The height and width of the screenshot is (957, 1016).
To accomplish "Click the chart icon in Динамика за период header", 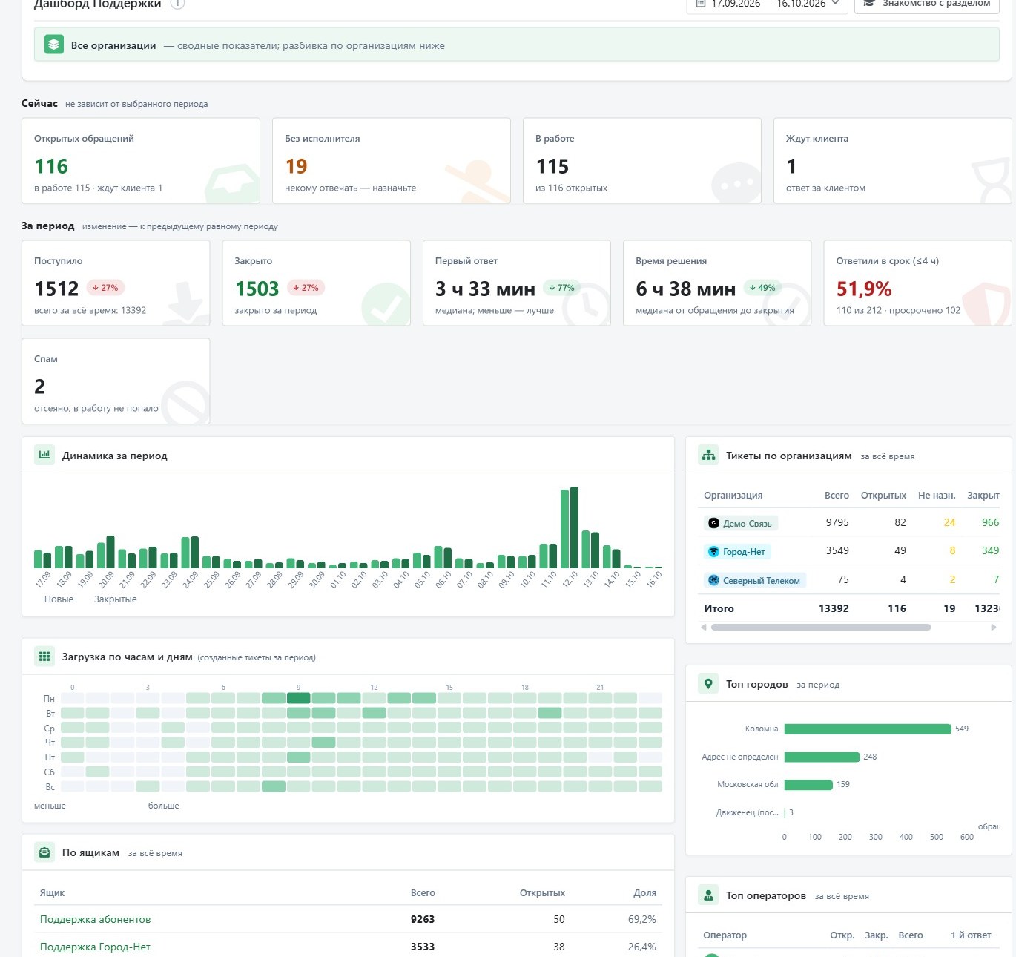I will tap(44, 455).
